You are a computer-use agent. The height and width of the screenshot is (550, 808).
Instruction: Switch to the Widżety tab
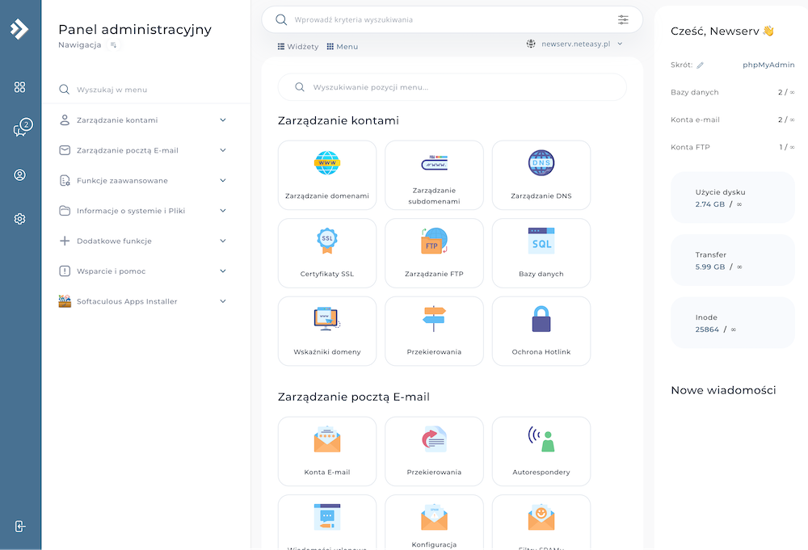click(297, 46)
